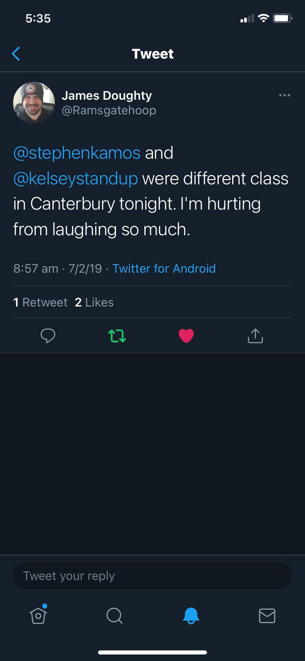The image size is (305, 661).
Task: Open the Search magnifier tab
Action: pyautogui.click(x=114, y=615)
